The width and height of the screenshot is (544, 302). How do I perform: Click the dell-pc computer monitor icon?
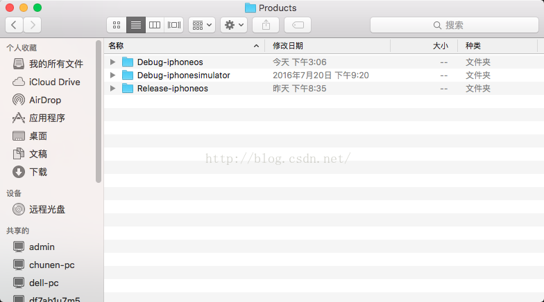pos(19,283)
